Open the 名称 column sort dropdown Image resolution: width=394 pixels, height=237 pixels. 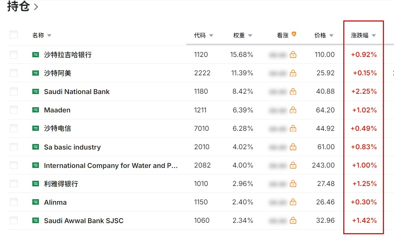coord(49,35)
